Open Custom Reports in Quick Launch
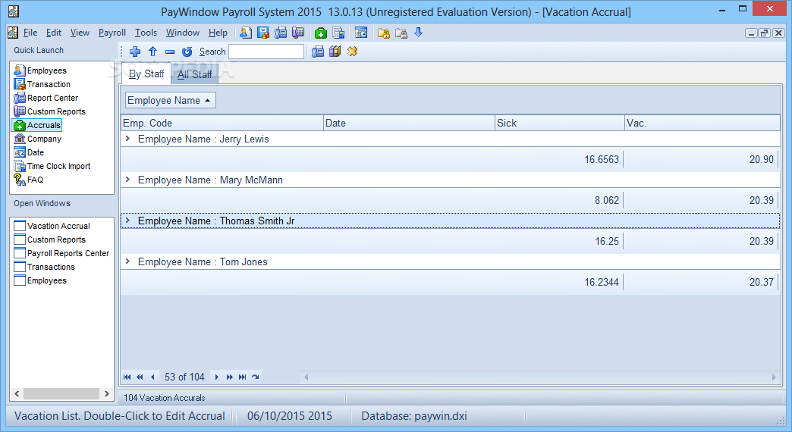 tap(50, 111)
